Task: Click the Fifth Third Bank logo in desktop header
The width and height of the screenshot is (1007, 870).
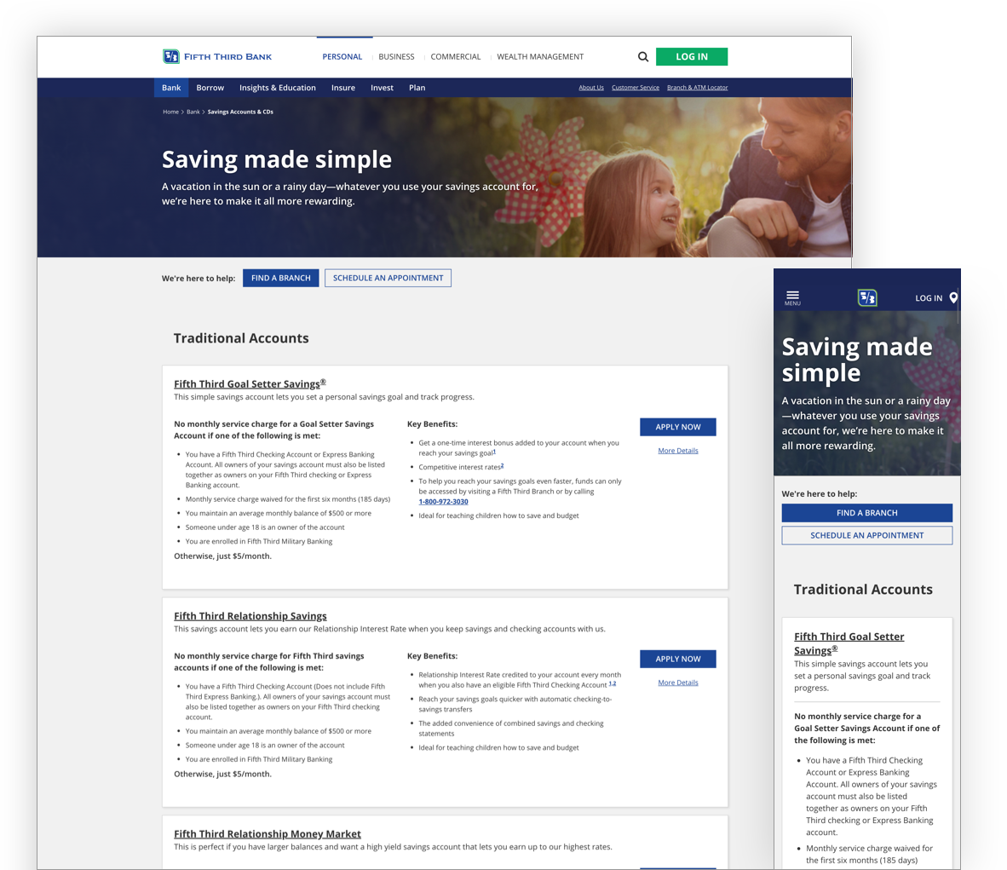Action: coord(217,56)
